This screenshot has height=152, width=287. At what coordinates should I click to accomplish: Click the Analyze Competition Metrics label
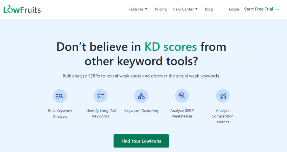223,116
